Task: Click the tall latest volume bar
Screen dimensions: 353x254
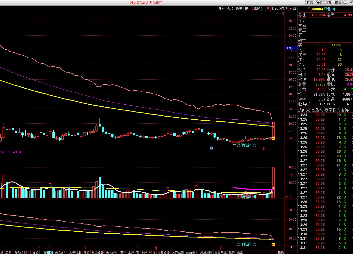Action: click(273, 183)
